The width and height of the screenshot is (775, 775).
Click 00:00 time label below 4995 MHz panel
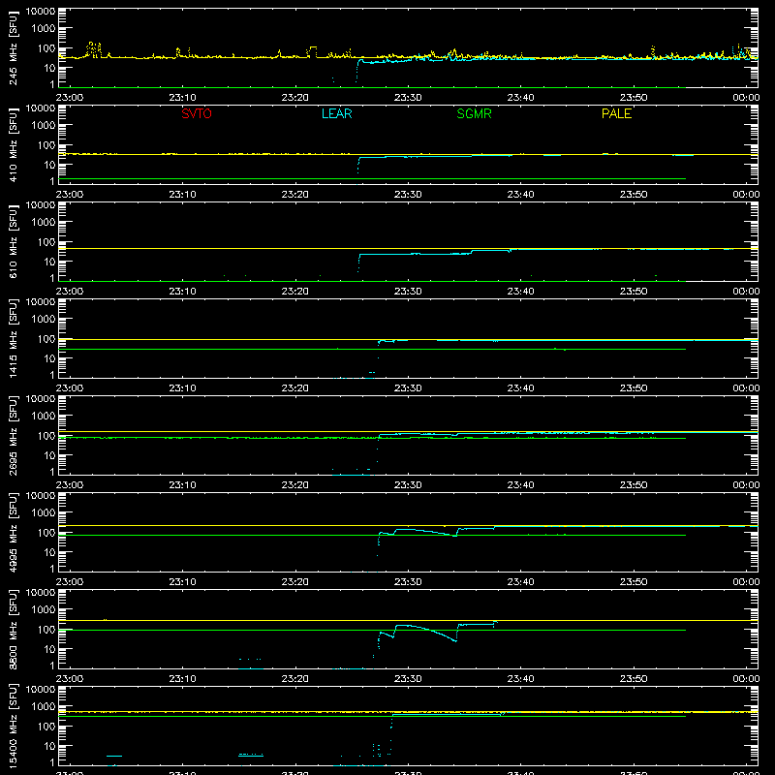[x=746, y=582]
